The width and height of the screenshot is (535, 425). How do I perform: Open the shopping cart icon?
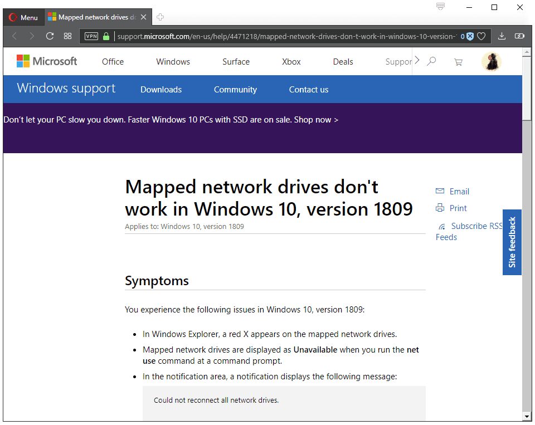pos(458,62)
